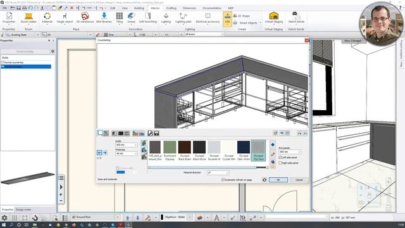Select Bushboard Odyssey green material swatch
Viewport: 405px width, 228px height.
click(x=170, y=151)
